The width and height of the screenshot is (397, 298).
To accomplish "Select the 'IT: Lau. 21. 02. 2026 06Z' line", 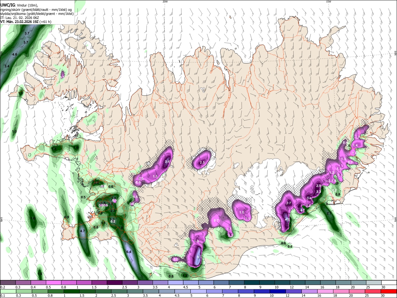I will coord(19,18).
